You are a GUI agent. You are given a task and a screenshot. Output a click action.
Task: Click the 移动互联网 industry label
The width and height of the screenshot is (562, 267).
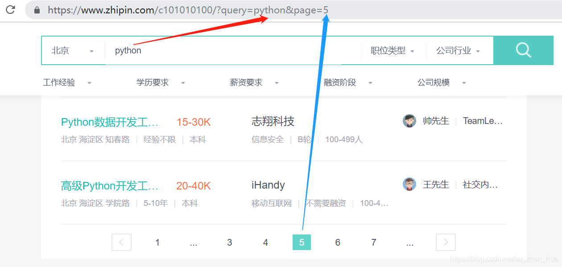(x=272, y=203)
